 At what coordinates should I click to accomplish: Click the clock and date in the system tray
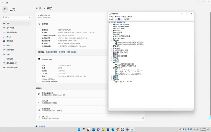203,129
